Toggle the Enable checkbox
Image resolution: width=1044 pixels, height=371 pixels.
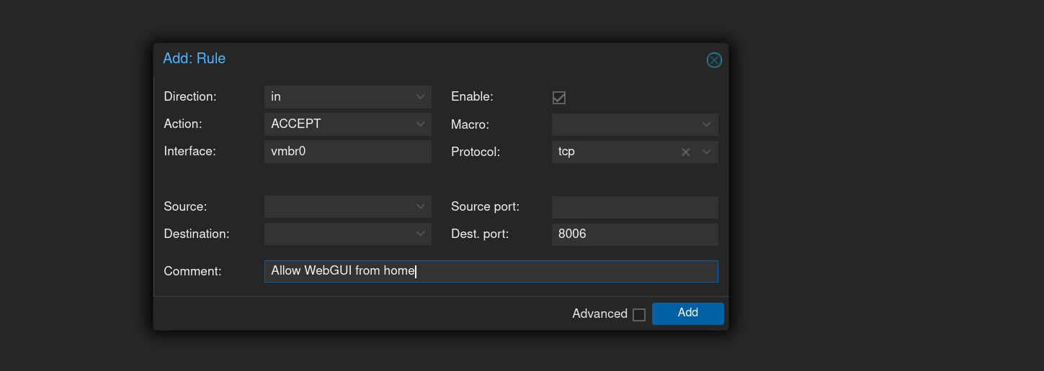(559, 97)
